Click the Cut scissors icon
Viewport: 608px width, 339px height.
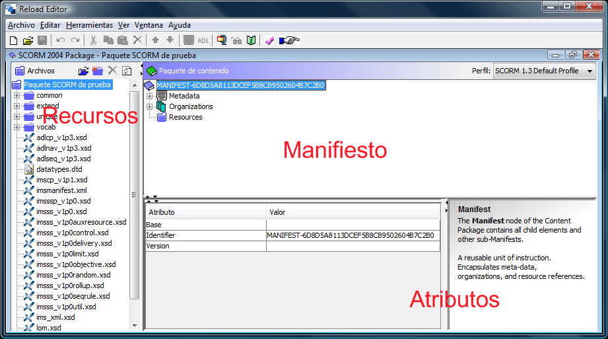94,40
